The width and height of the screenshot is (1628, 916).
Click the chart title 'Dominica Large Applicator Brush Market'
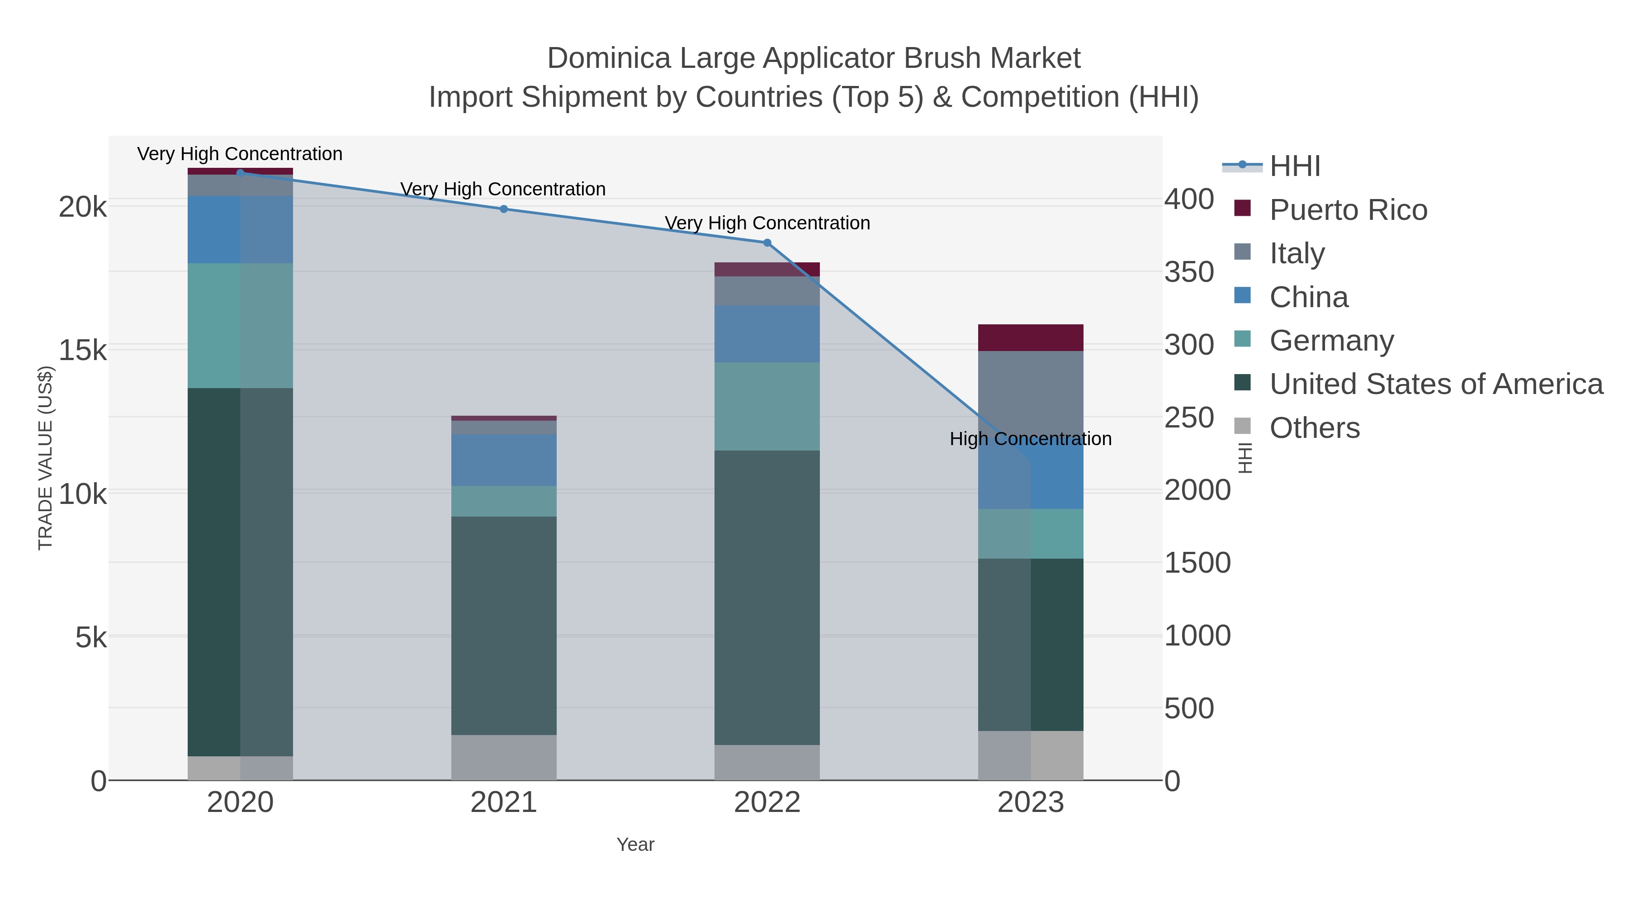pyautogui.click(x=814, y=58)
